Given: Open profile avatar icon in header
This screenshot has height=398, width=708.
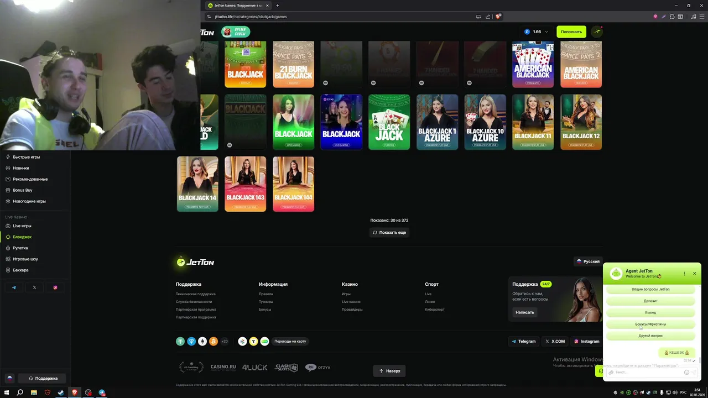Looking at the screenshot, I should pyautogui.click(x=597, y=32).
